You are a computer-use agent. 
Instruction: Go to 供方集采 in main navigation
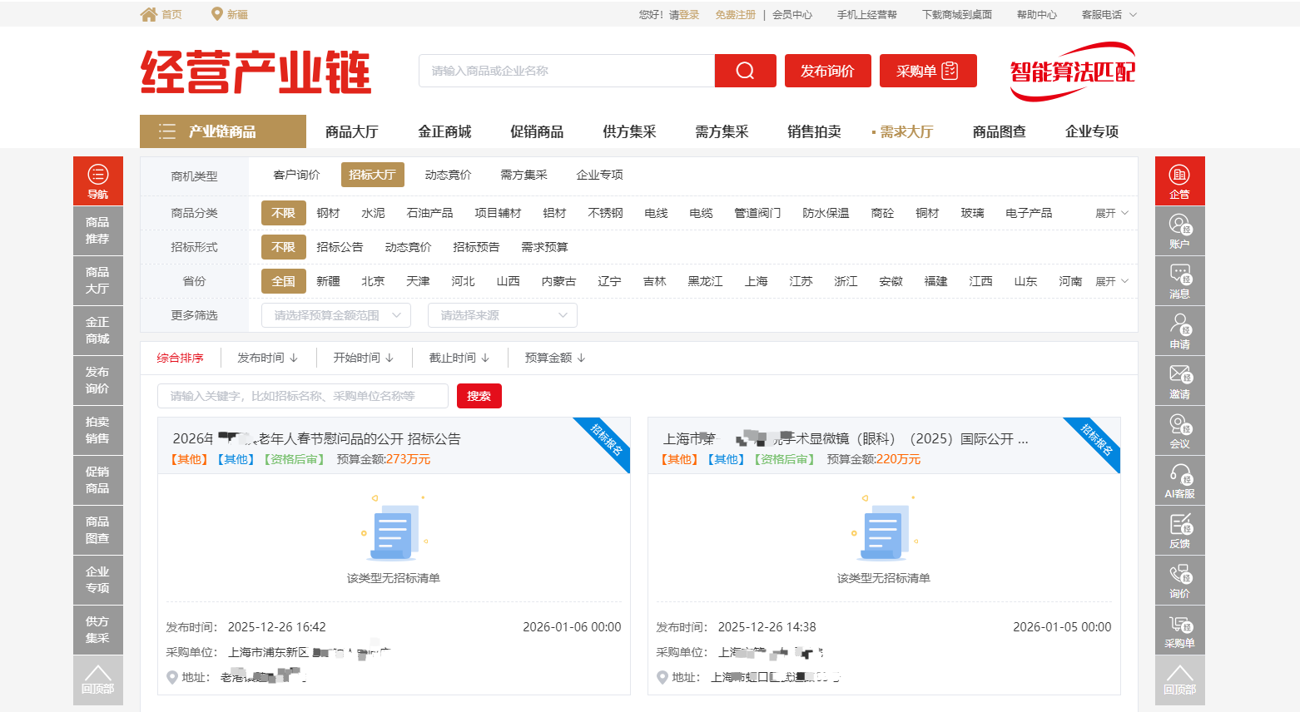pos(629,131)
